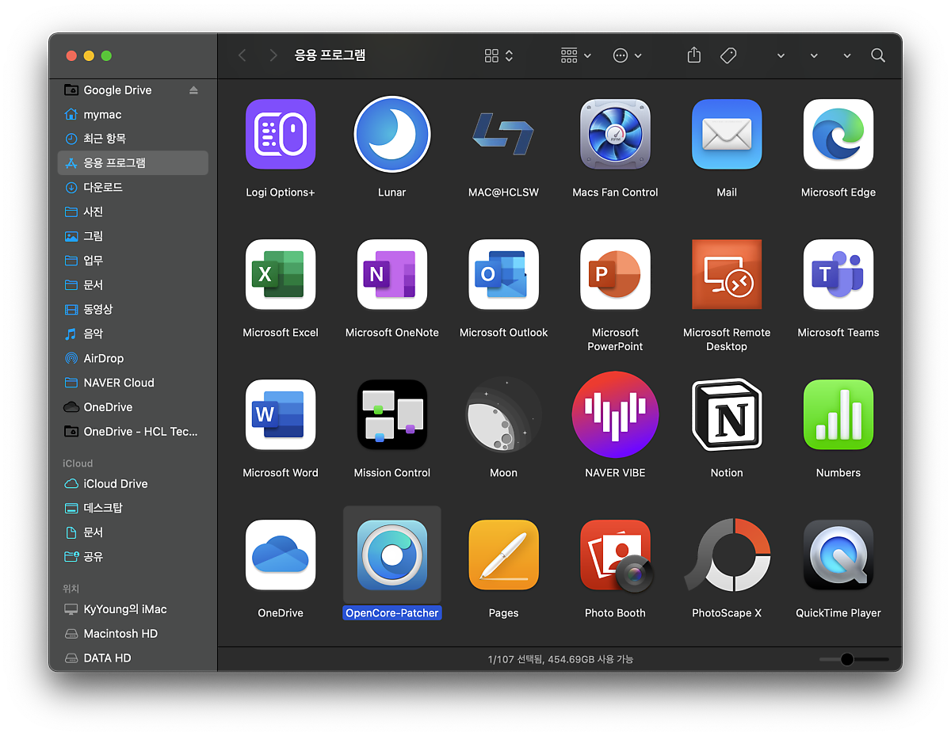Click the selection status text at bottom

pos(560,659)
